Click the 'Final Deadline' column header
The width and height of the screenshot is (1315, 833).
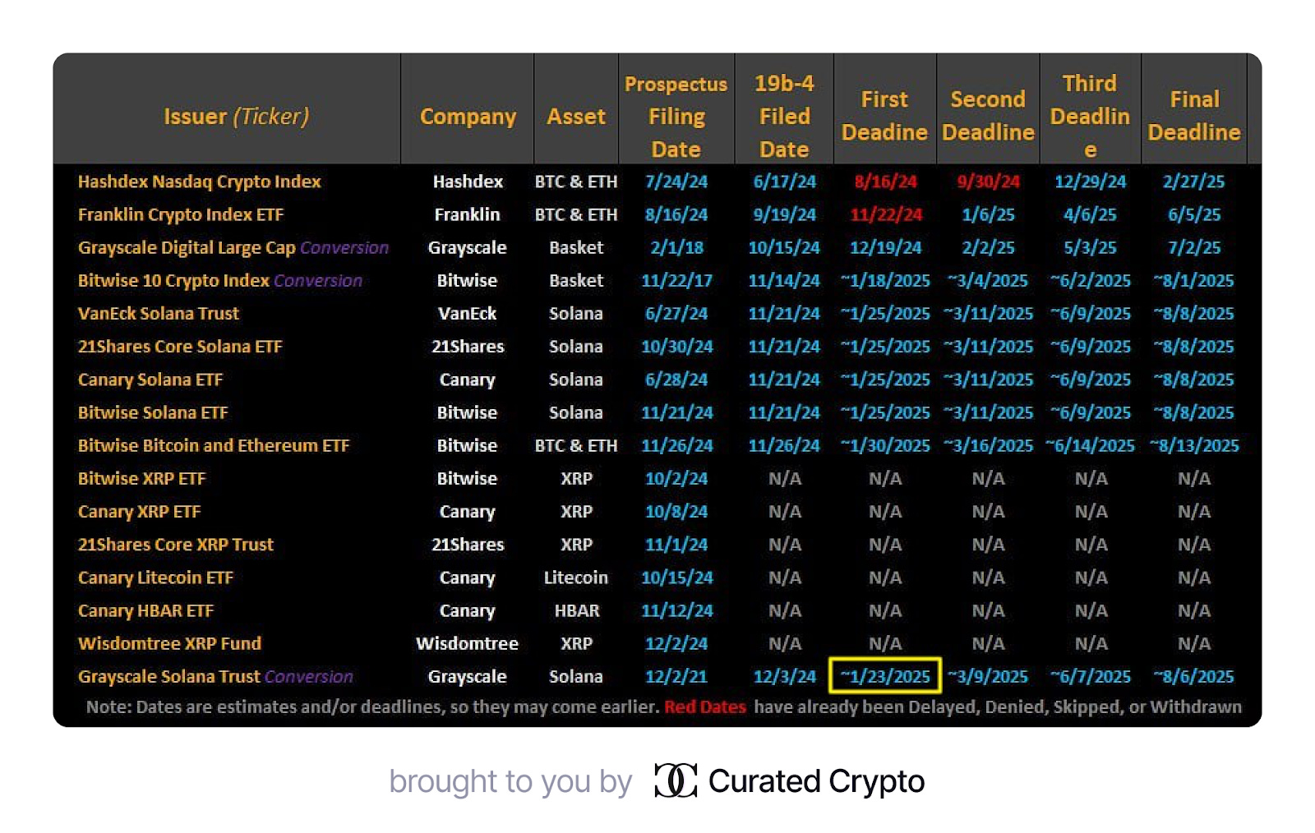1194,116
